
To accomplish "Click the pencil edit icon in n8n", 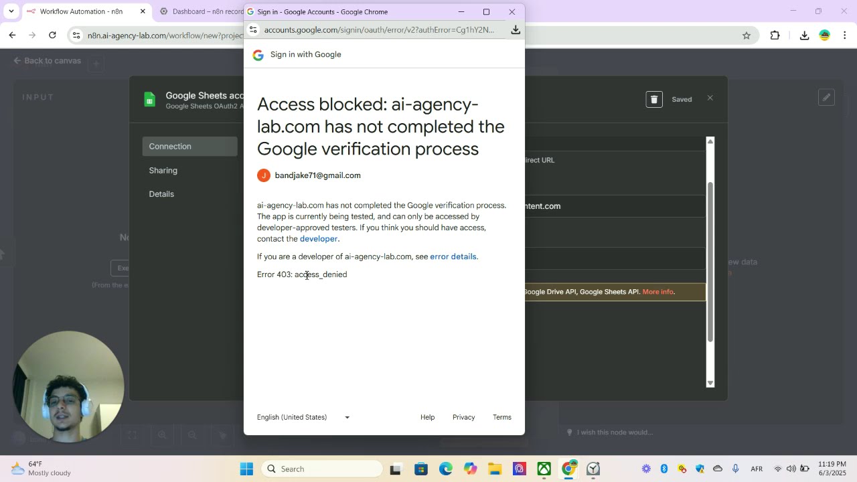I will 827,98.
